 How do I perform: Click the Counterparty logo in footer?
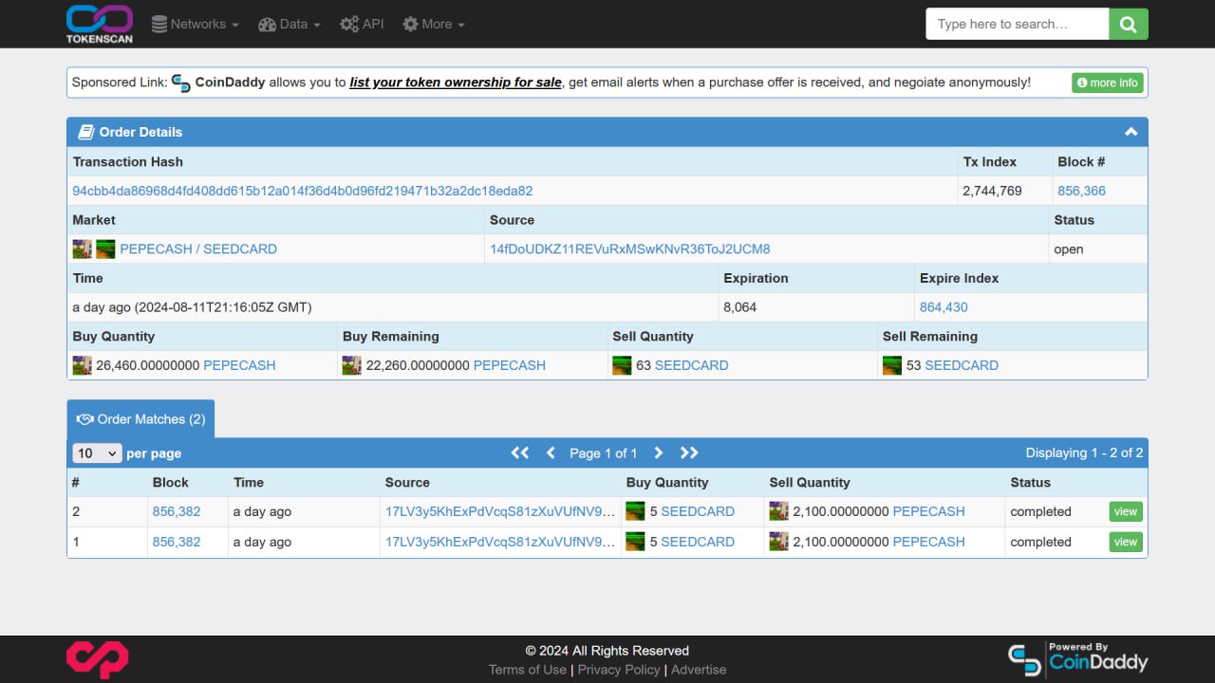[97, 659]
